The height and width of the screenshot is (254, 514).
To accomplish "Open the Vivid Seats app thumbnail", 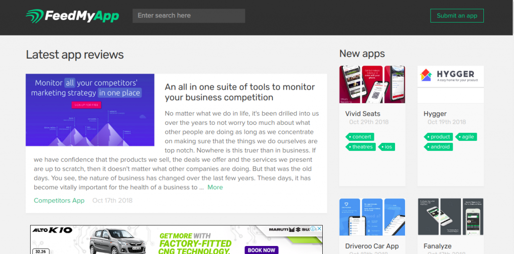I will coord(372,85).
